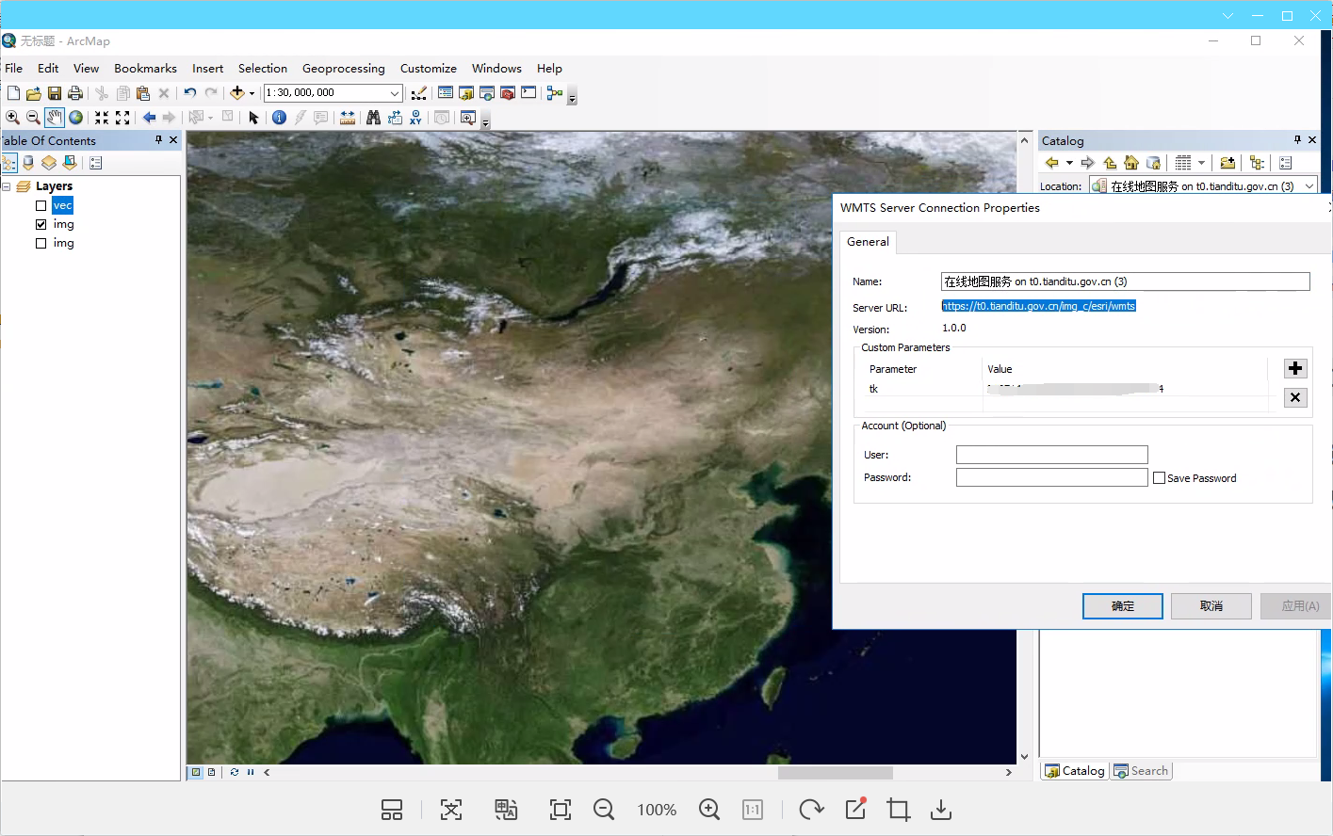This screenshot has height=836, width=1333.
Task: Create a new map document
Action: pyautogui.click(x=13, y=93)
